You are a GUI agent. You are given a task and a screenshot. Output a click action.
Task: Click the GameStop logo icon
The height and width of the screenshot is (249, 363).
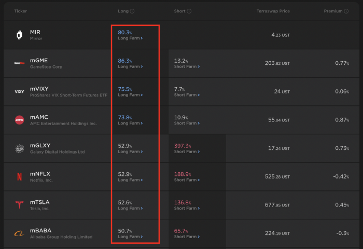[x=19, y=64]
